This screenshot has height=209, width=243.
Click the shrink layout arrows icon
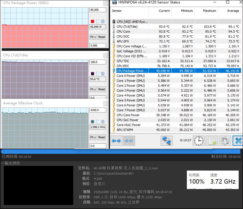pos(128,141)
